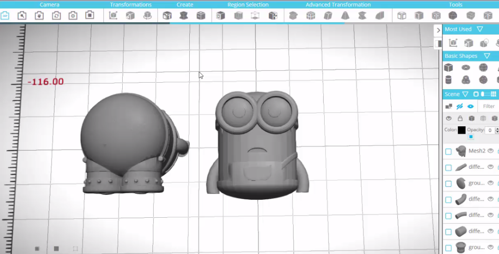Click the Opacity value field

tap(490, 130)
